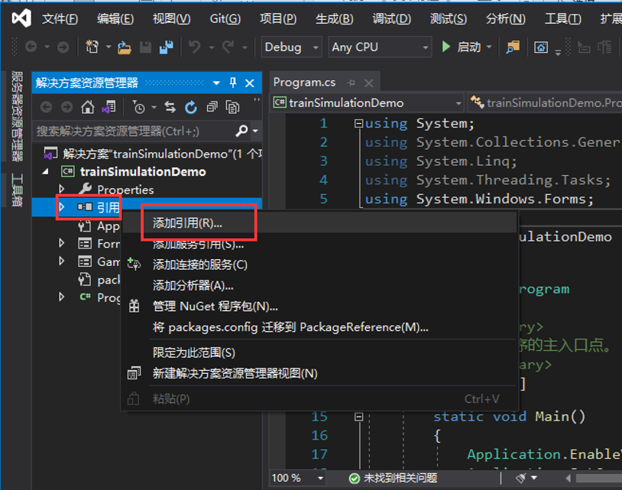
Task: Open the dropdown arrow next to 启动
Action: click(489, 47)
